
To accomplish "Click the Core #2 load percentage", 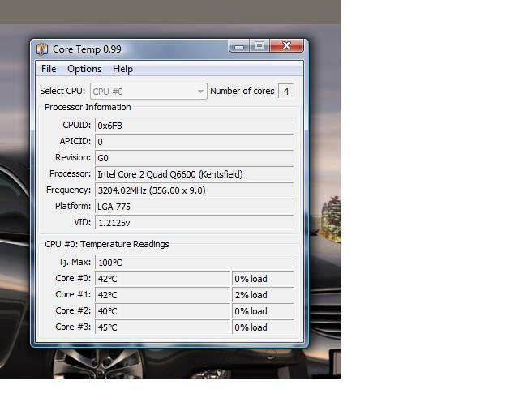I will (x=263, y=311).
